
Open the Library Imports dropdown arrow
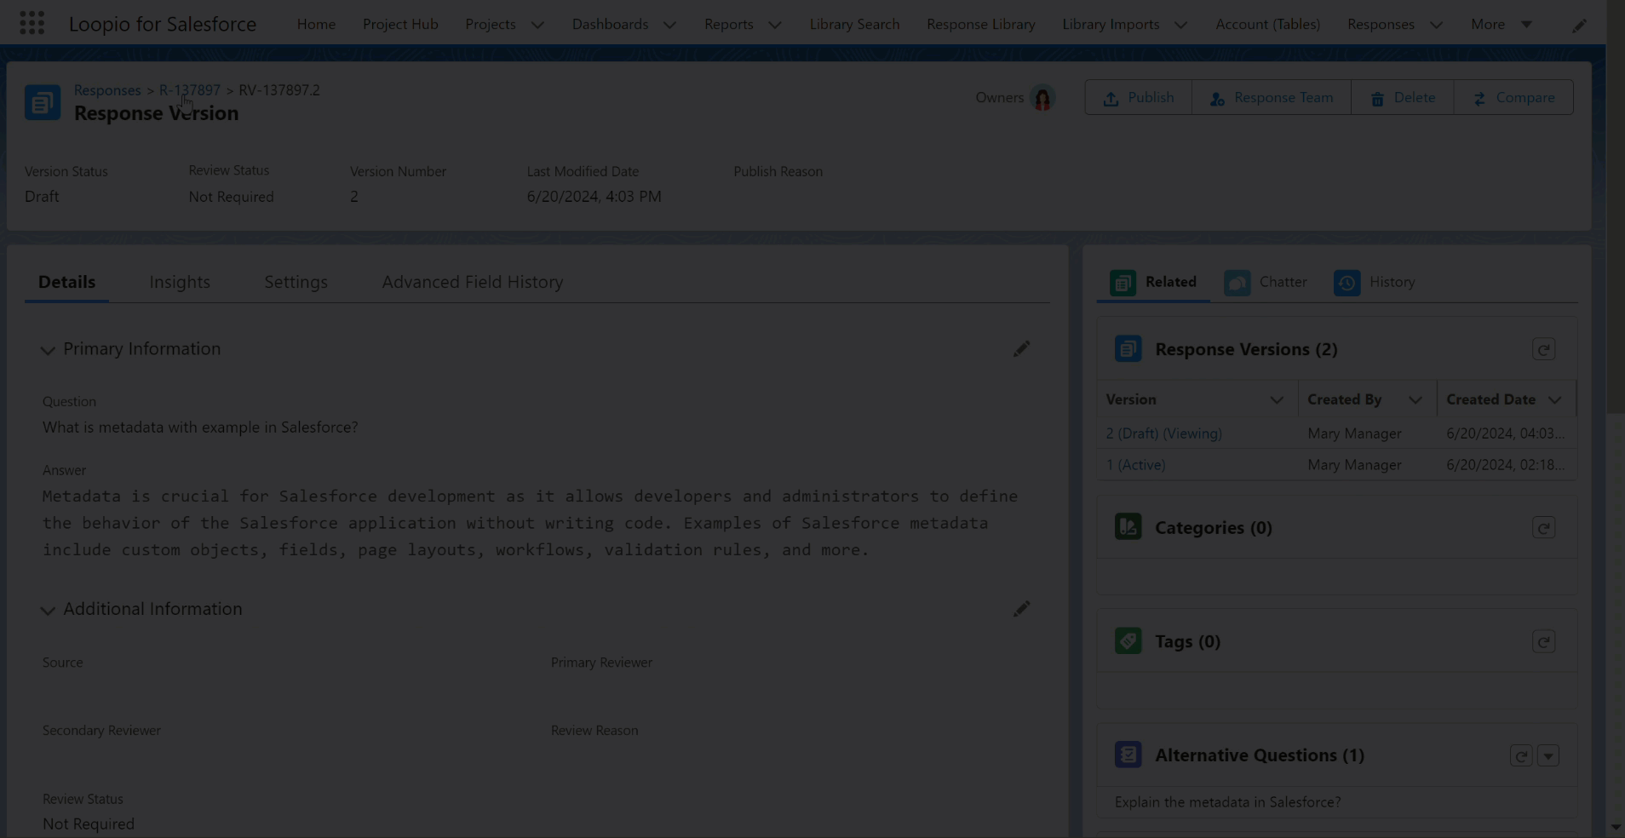tap(1180, 25)
